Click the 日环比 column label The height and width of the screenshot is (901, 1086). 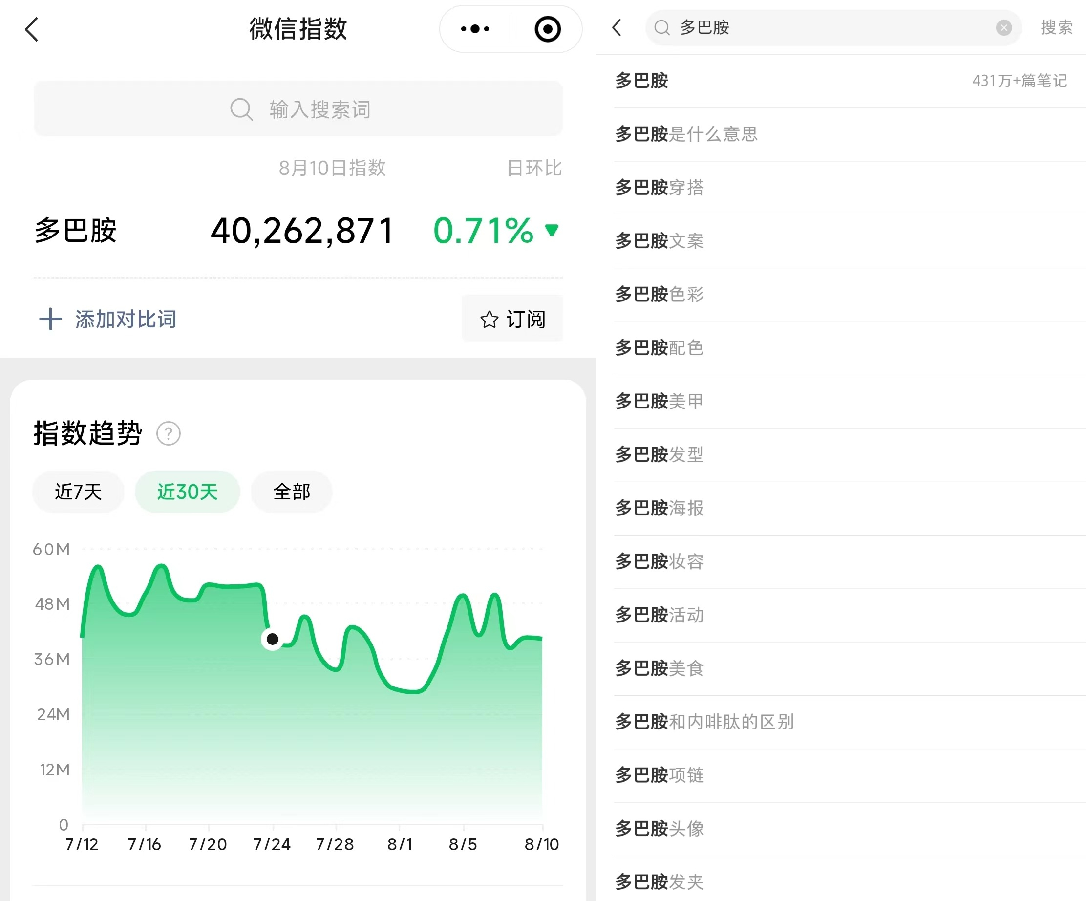[534, 168]
